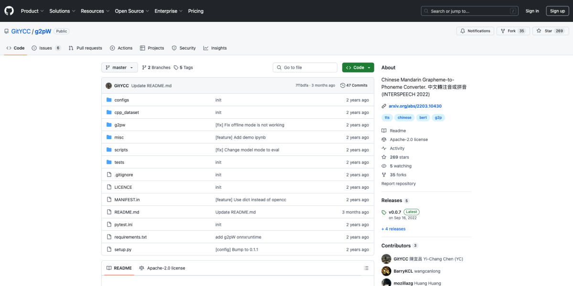Expand the master branch dropdown

[119, 68]
